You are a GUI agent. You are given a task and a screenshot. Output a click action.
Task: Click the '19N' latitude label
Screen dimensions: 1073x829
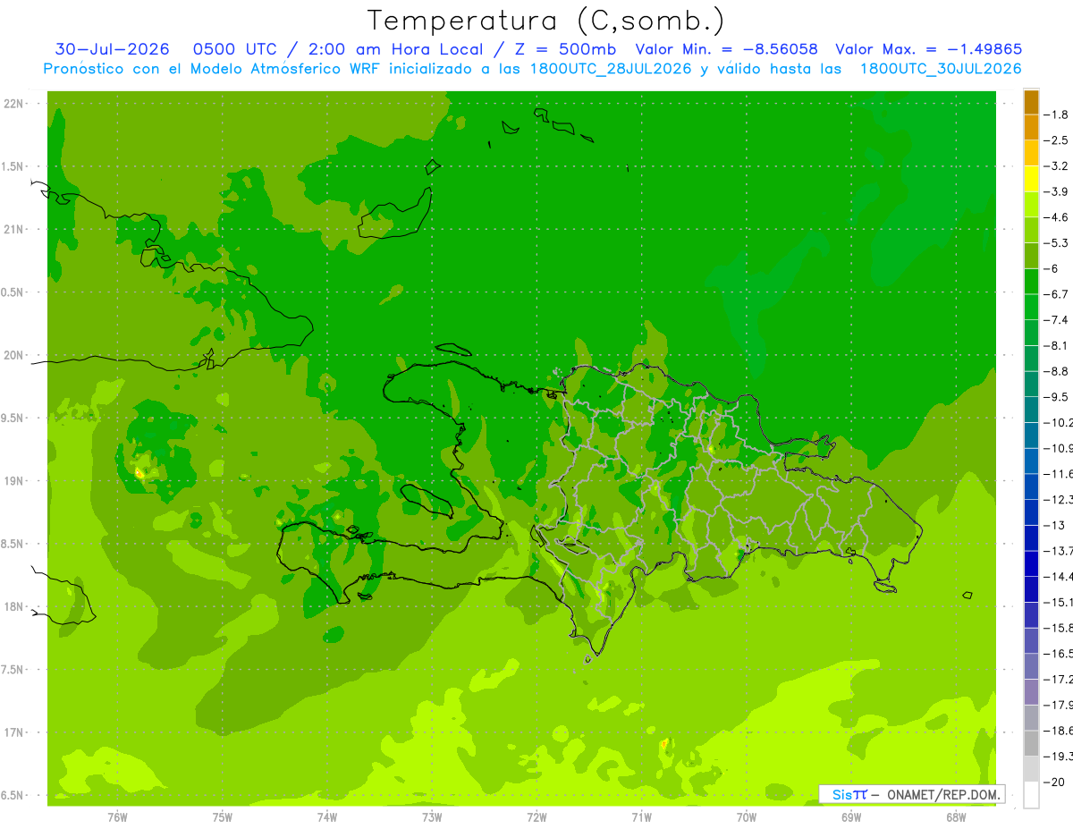14,481
